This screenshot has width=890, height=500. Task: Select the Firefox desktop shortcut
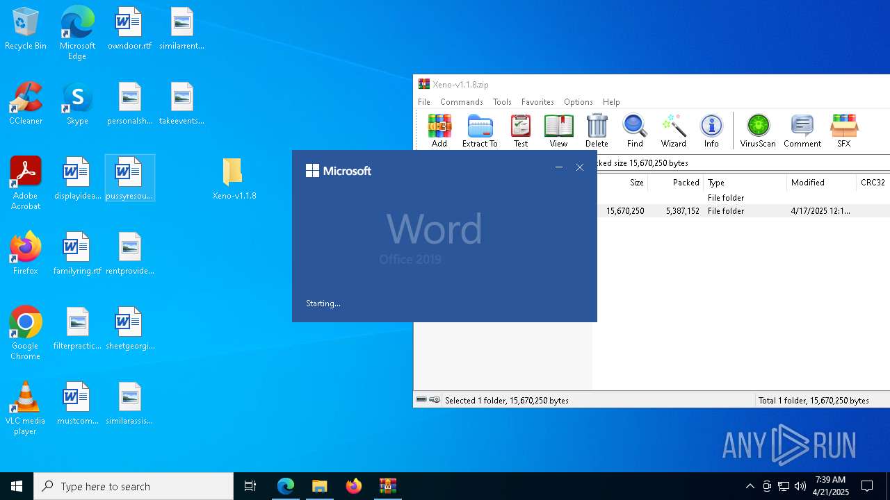(26, 254)
